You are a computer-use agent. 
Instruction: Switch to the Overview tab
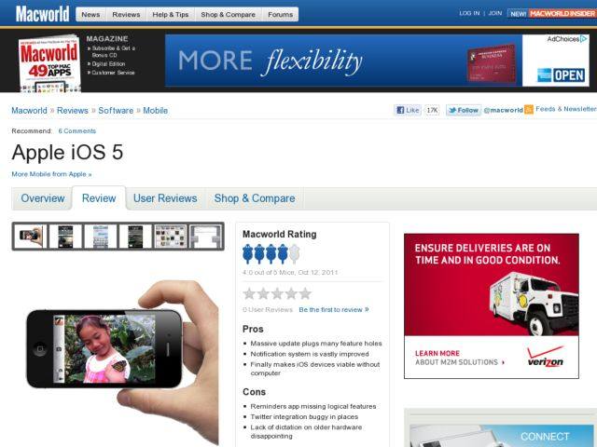pyautogui.click(x=43, y=198)
